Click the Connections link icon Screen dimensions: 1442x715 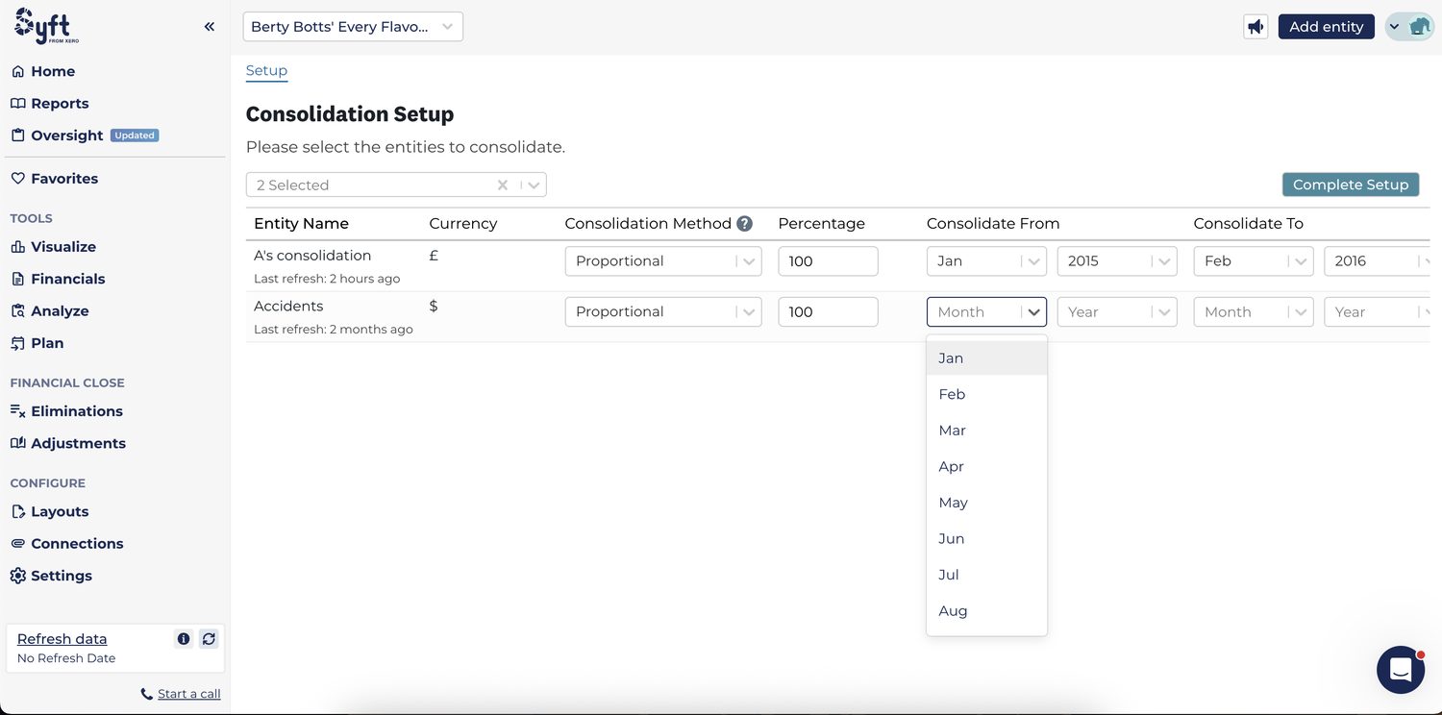coord(17,544)
